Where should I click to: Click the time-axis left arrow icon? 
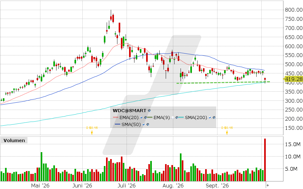pyautogui.click(x=268, y=185)
